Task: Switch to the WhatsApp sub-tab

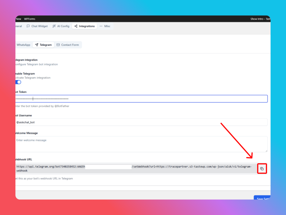Action: point(23,45)
